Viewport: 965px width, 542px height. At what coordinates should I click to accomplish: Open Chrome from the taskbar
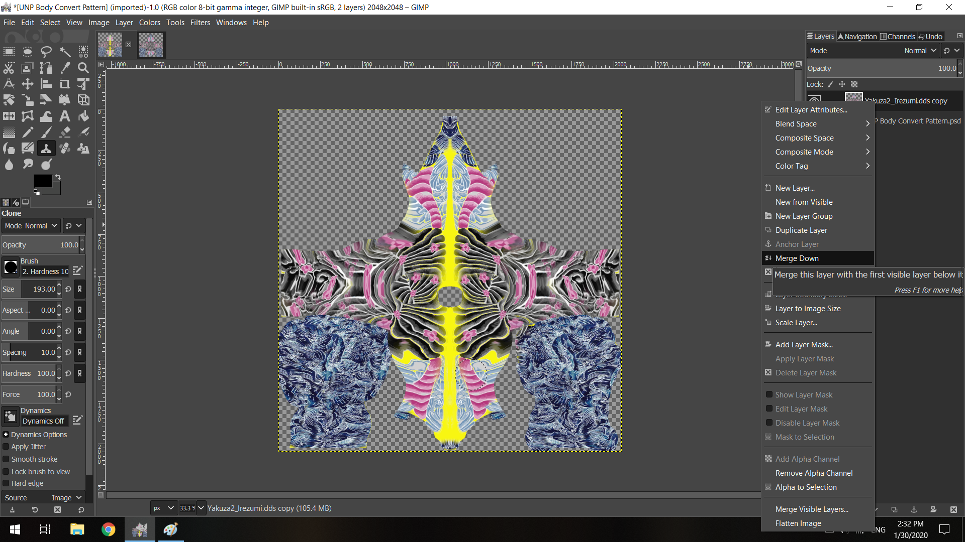pyautogui.click(x=108, y=529)
